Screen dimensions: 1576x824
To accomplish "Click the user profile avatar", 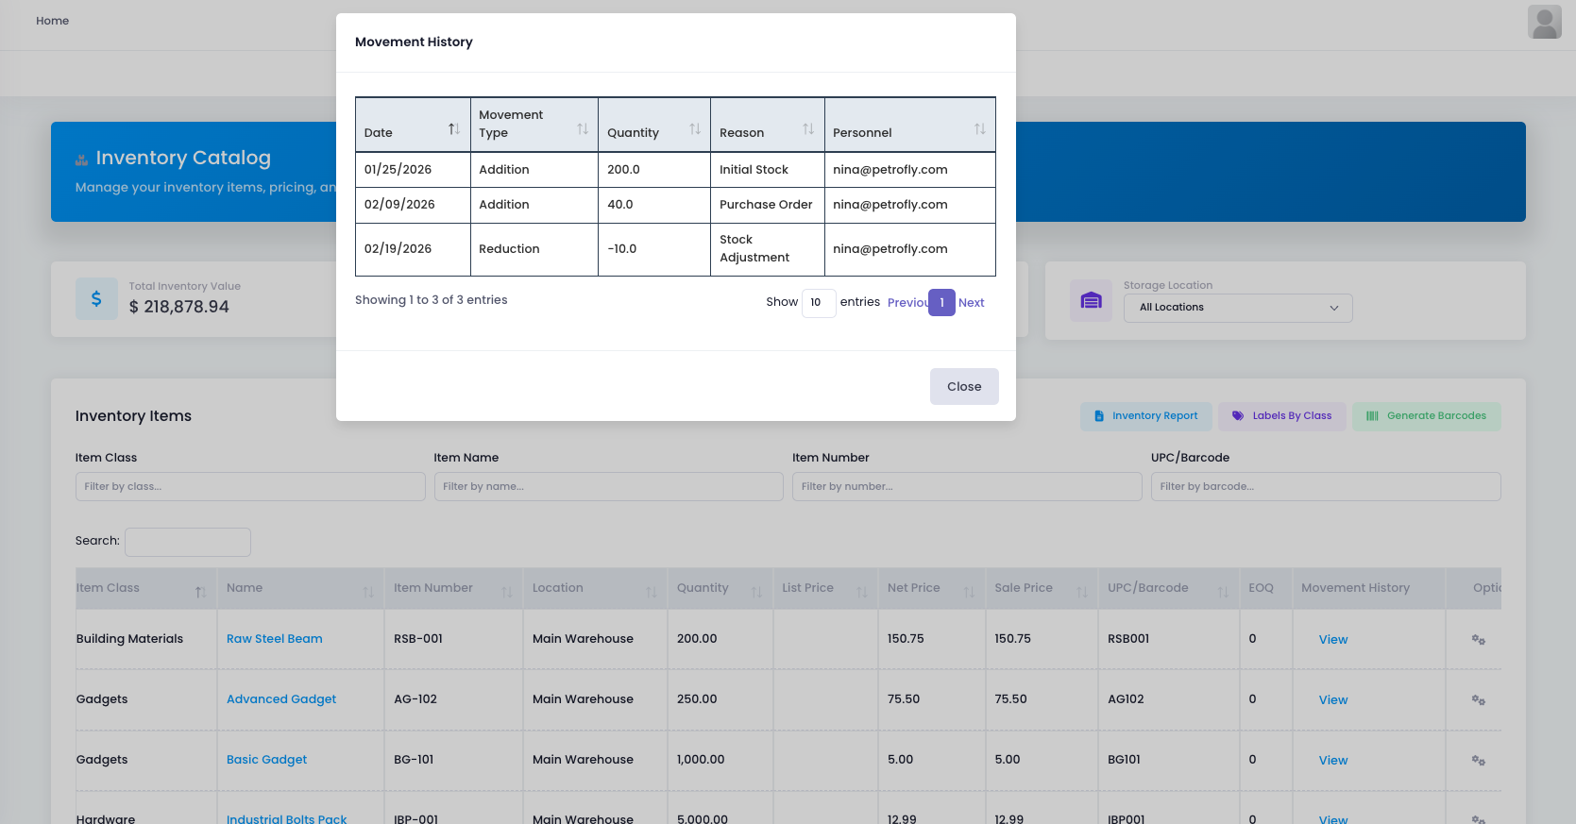I will pyautogui.click(x=1544, y=22).
